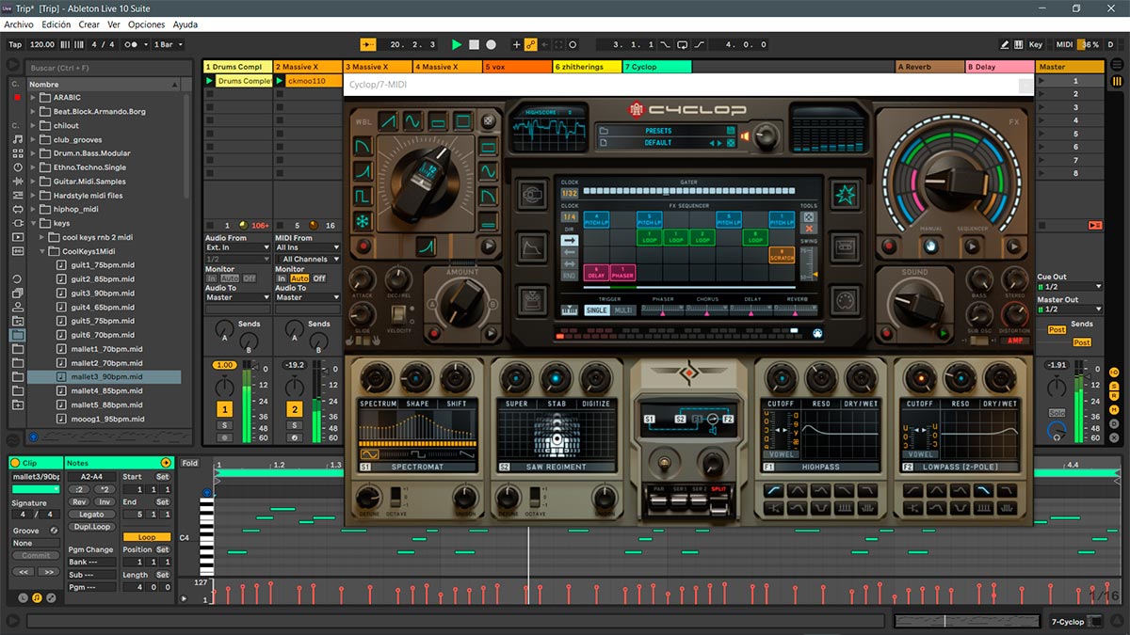1130x635 pixels.
Task: Open the Crear menu
Action: coord(89,24)
